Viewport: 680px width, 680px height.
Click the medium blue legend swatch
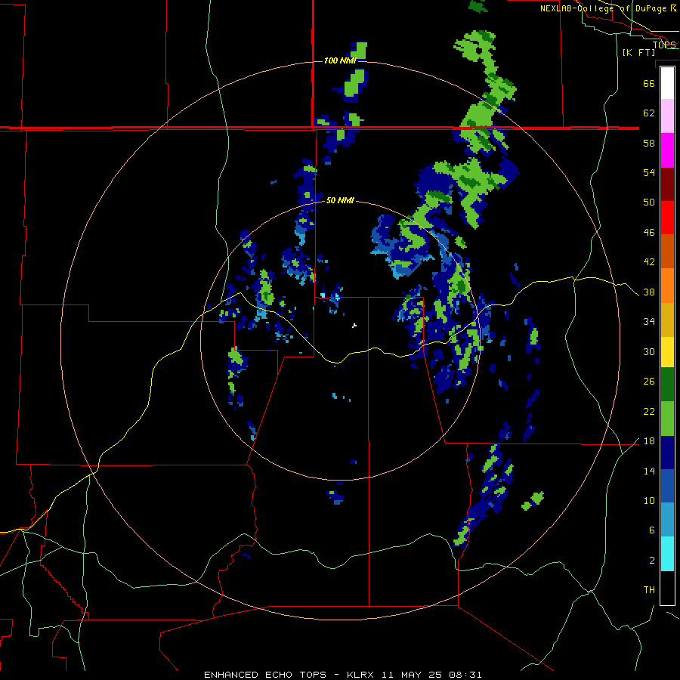[x=667, y=486]
